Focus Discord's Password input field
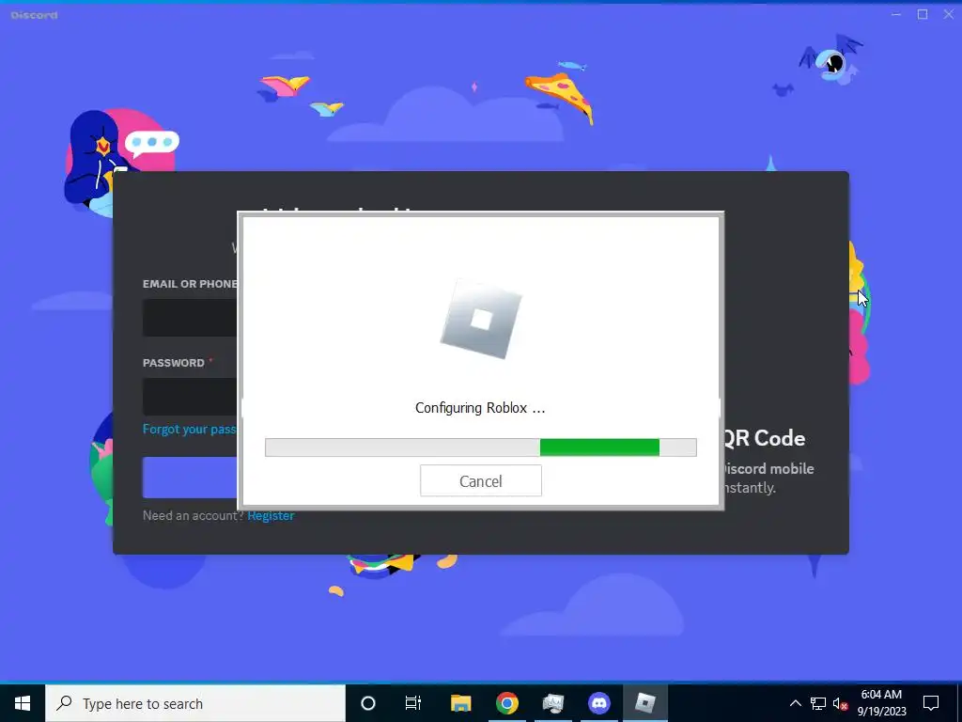The image size is (962, 722). pos(190,397)
